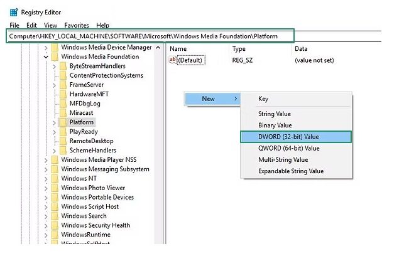Click the Windows Security Health folder icon
The width and height of the screenshot is (404, 256).
click(x=55, y=225)
